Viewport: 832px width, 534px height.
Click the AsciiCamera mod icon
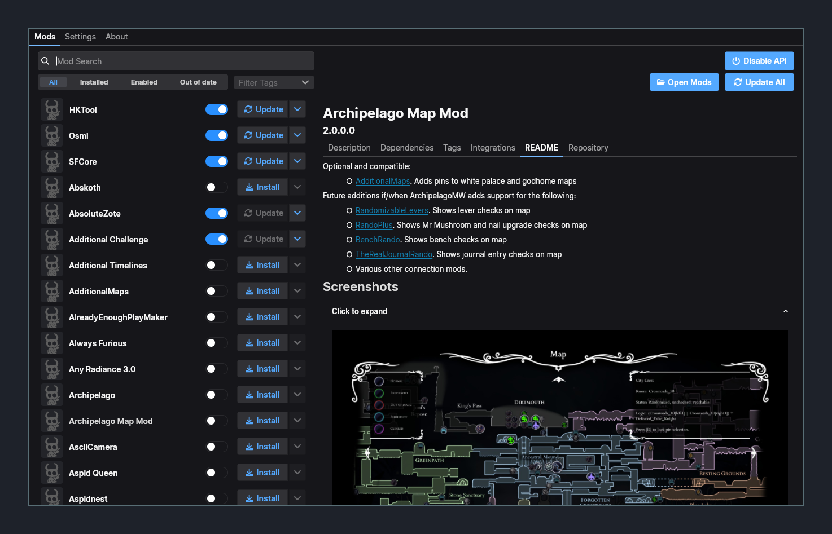[52, 447]
